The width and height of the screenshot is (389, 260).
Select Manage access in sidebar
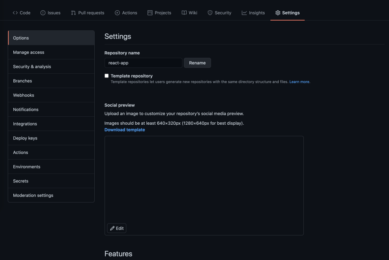pyautogui.click(x=29, y=52)
